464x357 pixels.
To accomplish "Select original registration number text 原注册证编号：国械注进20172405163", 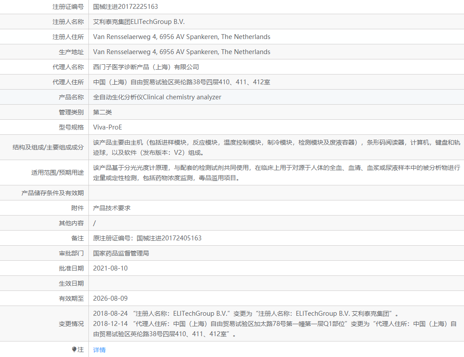I will pos(148,238).
